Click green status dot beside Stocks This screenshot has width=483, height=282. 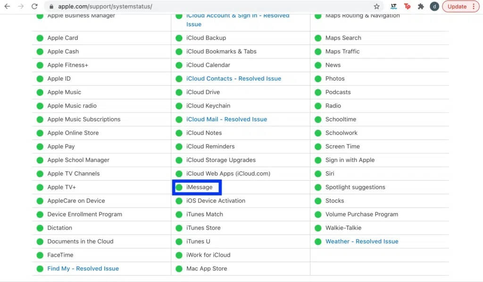pyautogui.click(x=318, y=201)
